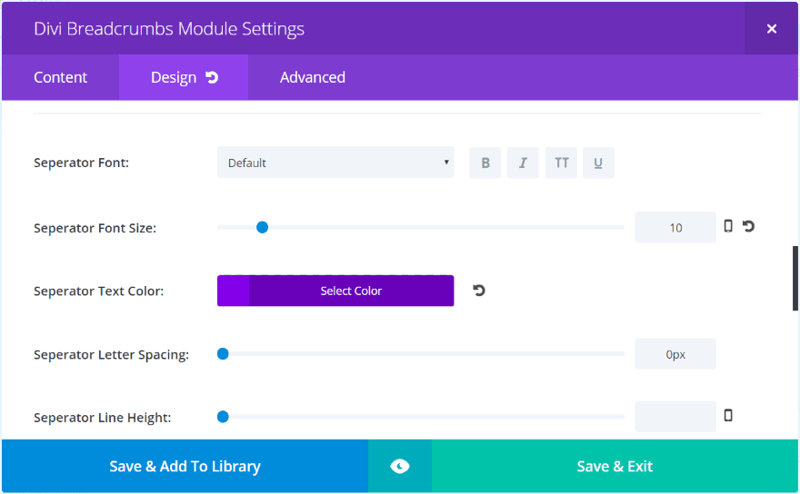
Task: Click the Seperator Font Size slider handle
Action: (x=262, y=227)
